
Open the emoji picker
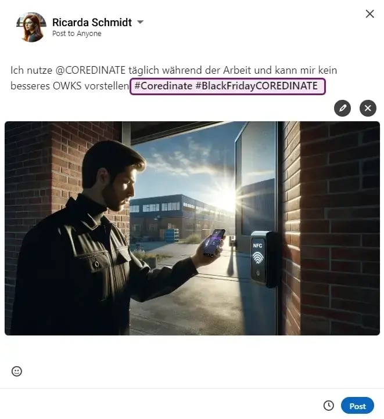17,371
